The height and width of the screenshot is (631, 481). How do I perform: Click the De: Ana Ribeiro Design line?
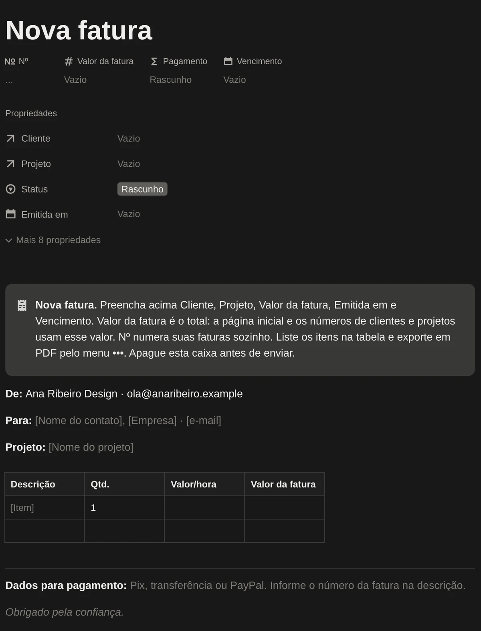(124, 394)
